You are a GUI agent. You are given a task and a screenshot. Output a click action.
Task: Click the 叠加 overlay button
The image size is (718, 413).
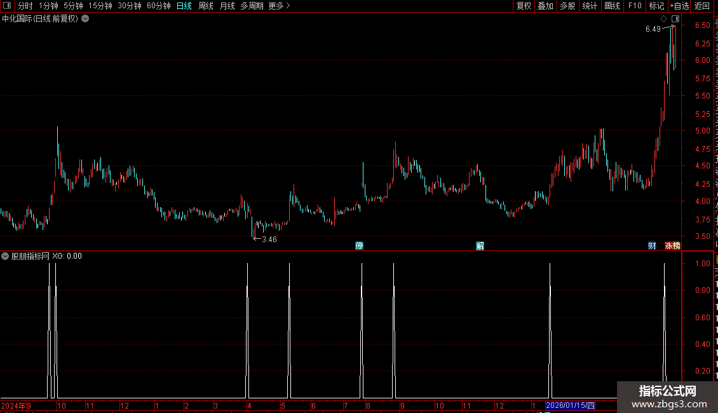[x=545, y=6]
